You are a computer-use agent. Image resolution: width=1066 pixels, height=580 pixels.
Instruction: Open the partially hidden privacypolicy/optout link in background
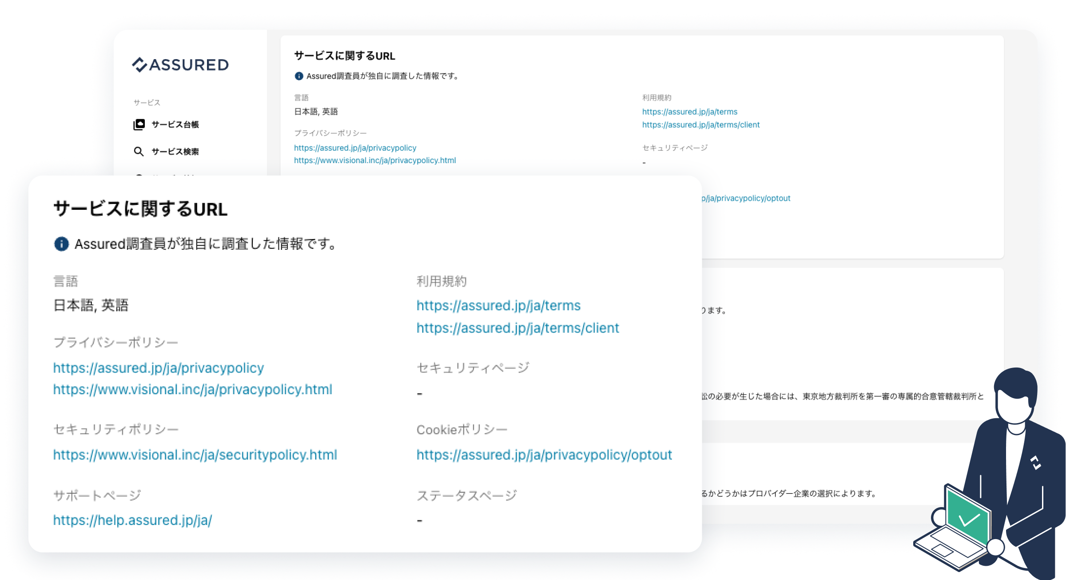pos(746,198)
